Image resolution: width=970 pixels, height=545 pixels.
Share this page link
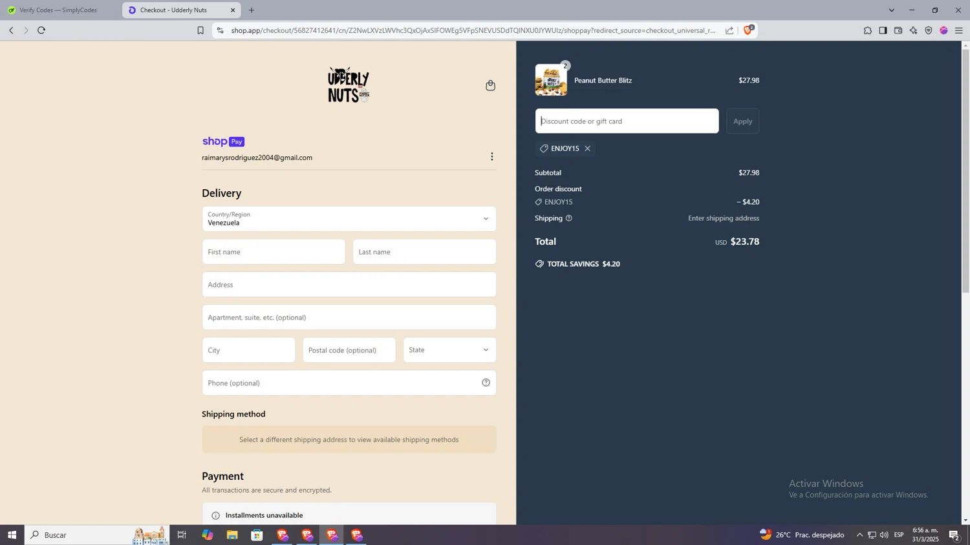pyautogui.click(x=729, y=30)
